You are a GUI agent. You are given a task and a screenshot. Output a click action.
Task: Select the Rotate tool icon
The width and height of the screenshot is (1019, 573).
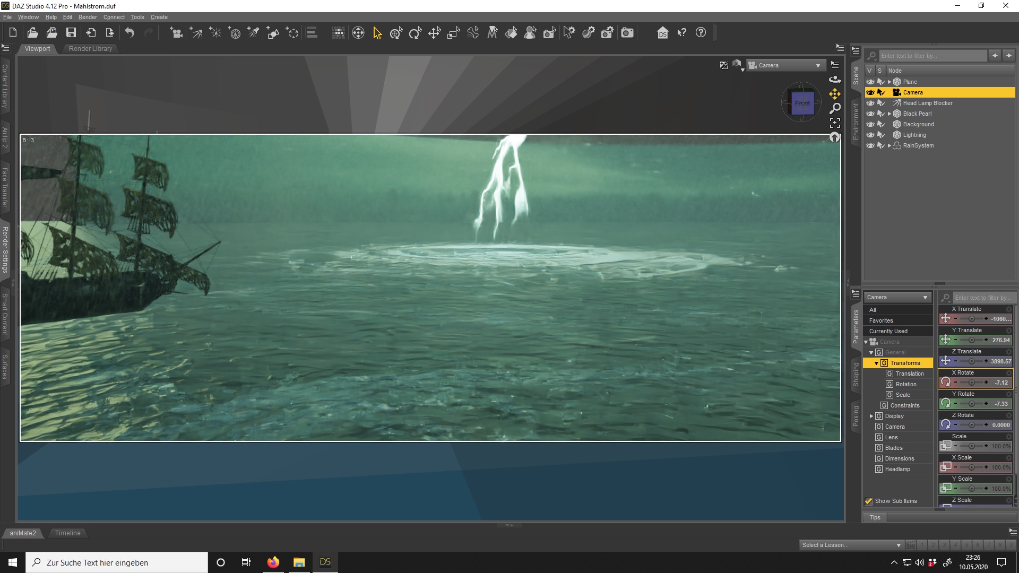tap(415, 33)
